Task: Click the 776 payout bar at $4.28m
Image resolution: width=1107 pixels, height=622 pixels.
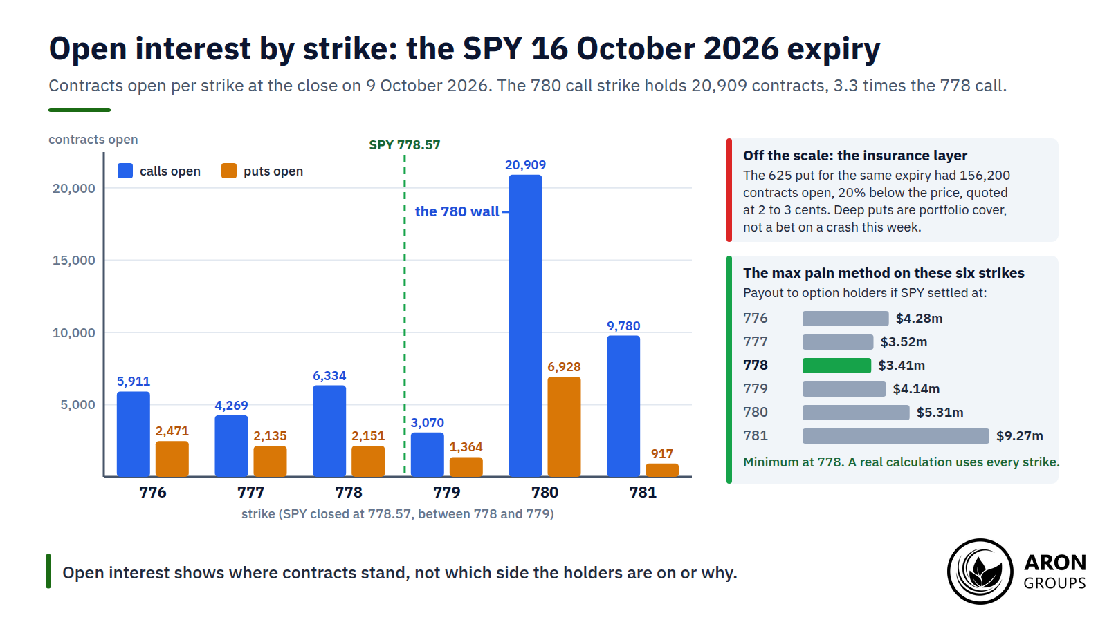Action: tap(845, 319)
